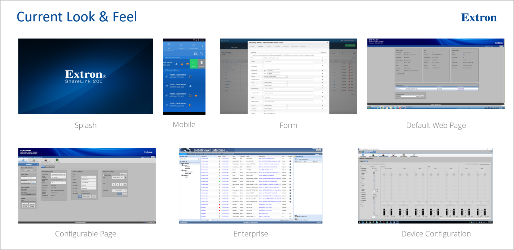This screenshot has height=250, width=514.
Task: Click the Input Configuration icon in Configurable Page
Action: click(x=34, y=160)
